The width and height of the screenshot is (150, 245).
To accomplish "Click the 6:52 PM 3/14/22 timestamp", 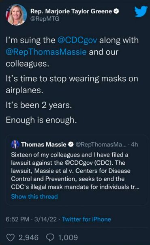I will click(x=31, y=219).
